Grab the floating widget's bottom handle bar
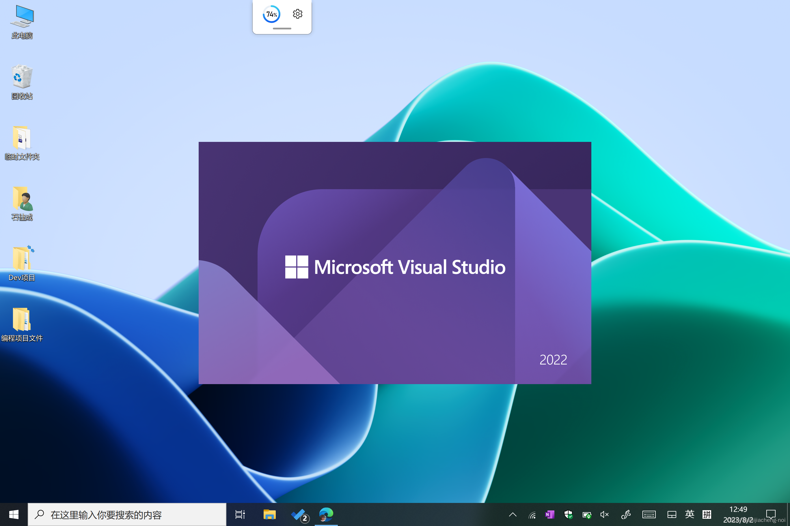This screenshot has height=526, width=790. [282, 29]
